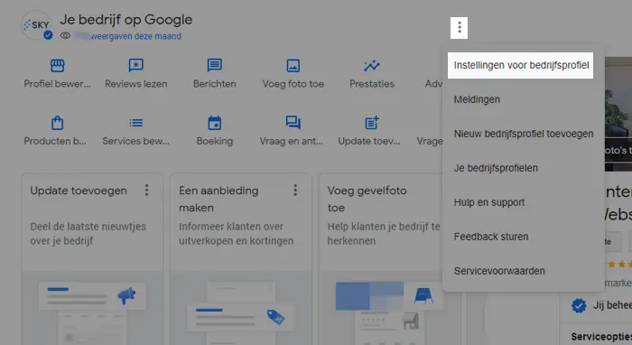Click the Producten b... label
Image resolution: width=632 pixels, height=345 pixels.
click(55, 141)
